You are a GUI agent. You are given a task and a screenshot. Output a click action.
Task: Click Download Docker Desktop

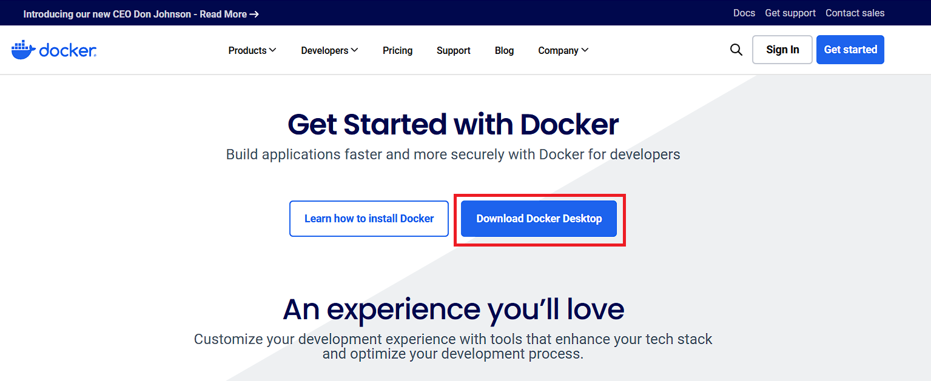click(539, 218)
